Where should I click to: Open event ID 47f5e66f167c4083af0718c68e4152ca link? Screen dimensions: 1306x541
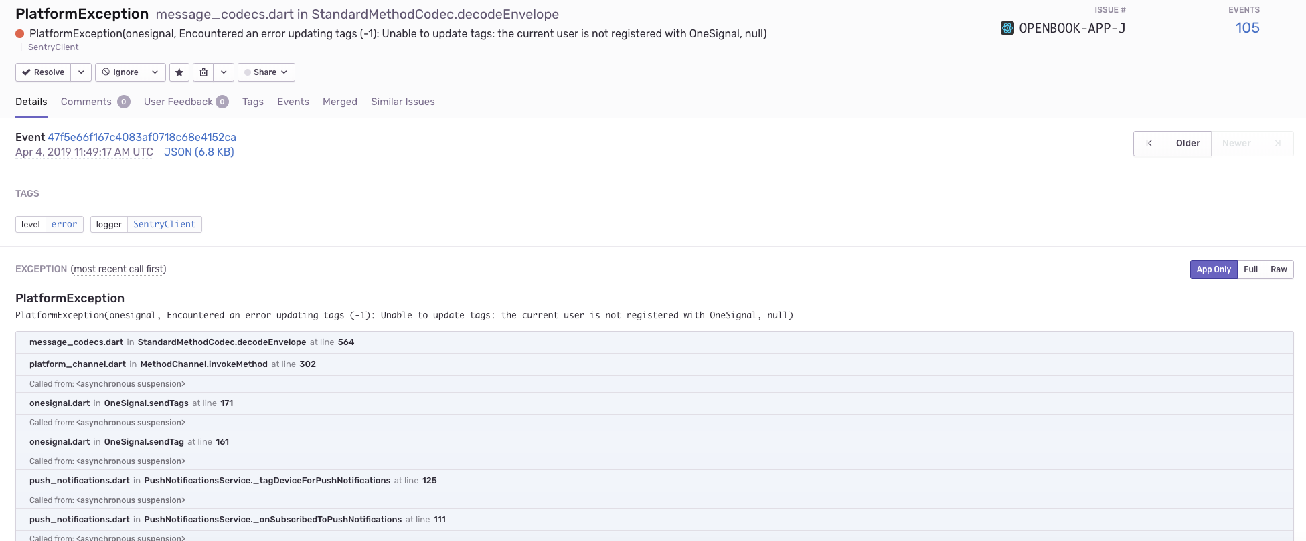coord(142,137)
